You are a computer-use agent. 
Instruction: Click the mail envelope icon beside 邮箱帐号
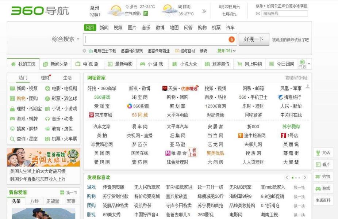[x=258, y=14]
